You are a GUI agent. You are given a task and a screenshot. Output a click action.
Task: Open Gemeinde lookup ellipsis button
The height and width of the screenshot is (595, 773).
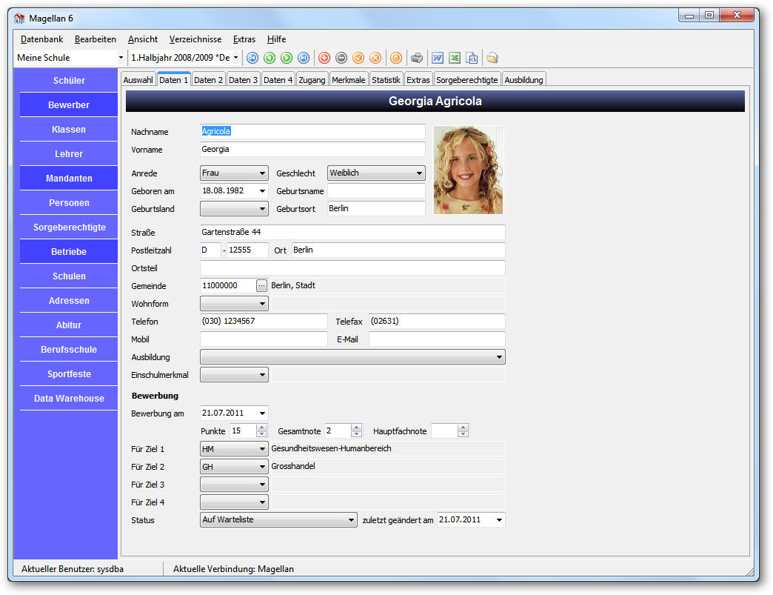tap(262, 286)
